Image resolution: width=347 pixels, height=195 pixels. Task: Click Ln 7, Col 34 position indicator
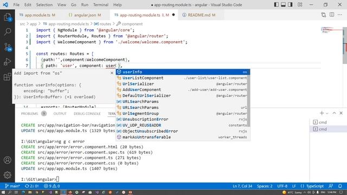[x=242, y=186]
